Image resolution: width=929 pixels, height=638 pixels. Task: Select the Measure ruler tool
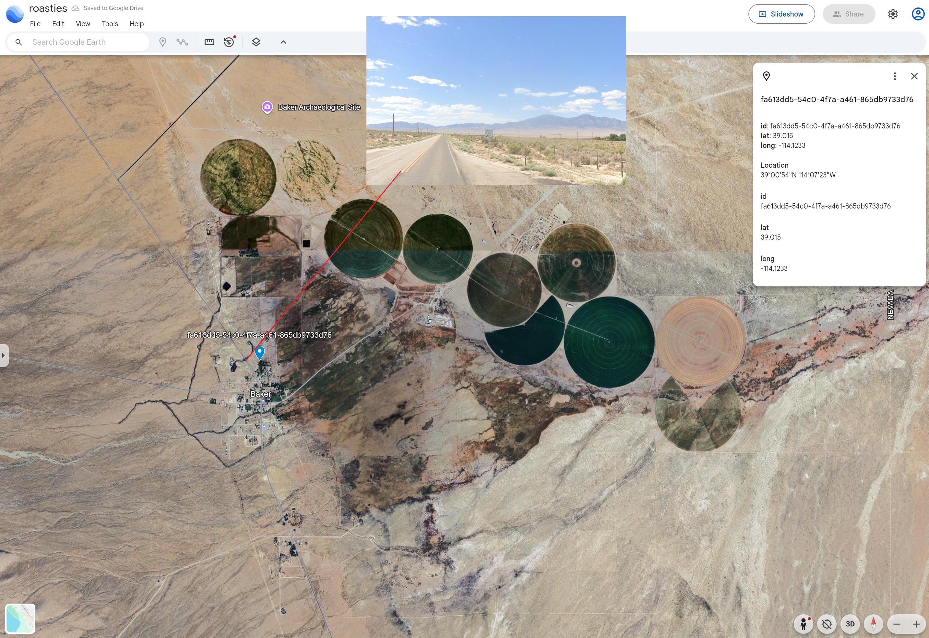tap(209, 42)
